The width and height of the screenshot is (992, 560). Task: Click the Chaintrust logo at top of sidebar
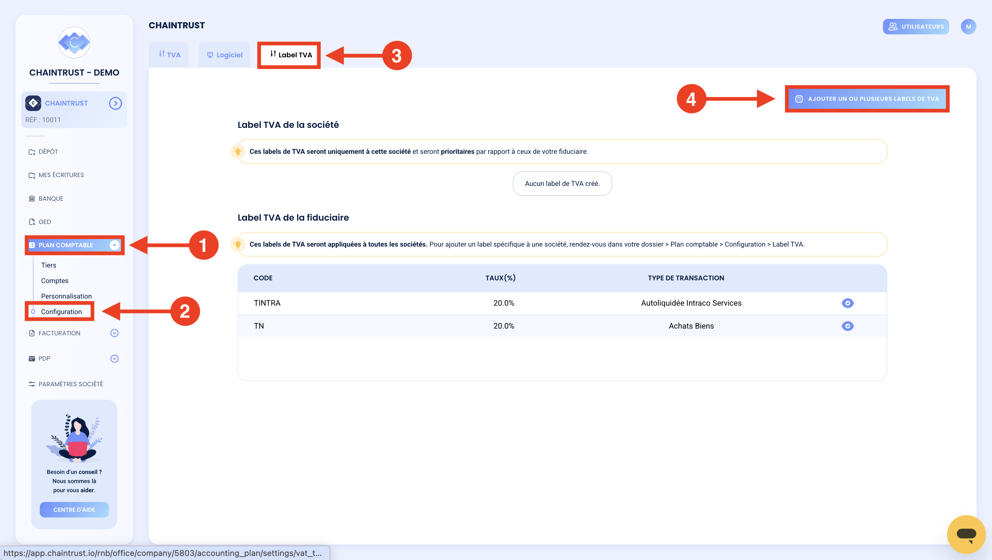click(x=74, y=43)
